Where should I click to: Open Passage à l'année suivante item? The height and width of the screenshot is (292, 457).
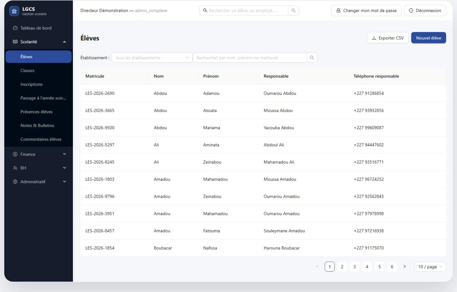tap(39, 98)
